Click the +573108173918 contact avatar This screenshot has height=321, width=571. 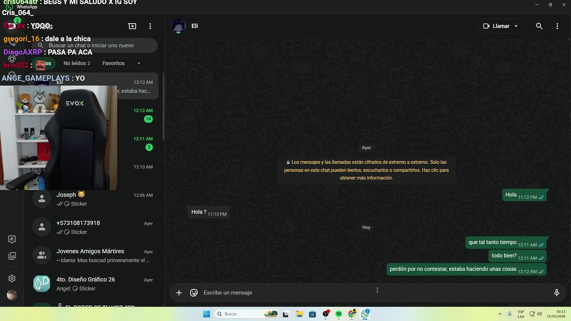[42, 227]
